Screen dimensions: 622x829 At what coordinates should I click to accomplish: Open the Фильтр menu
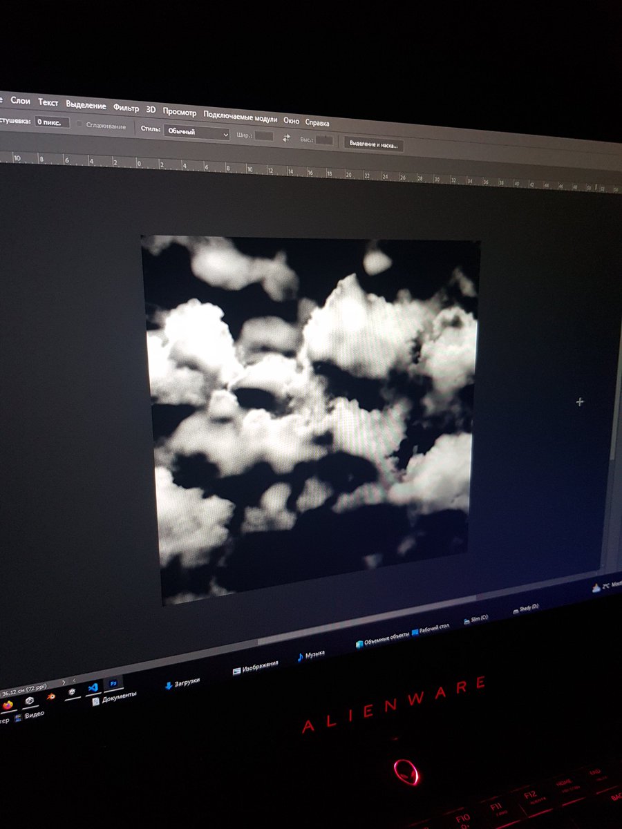[126, 108]
